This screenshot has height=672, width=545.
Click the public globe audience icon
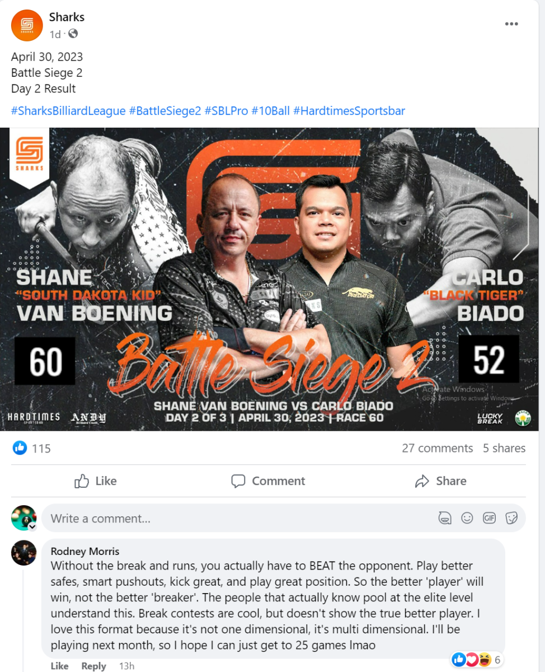[73, 34]
